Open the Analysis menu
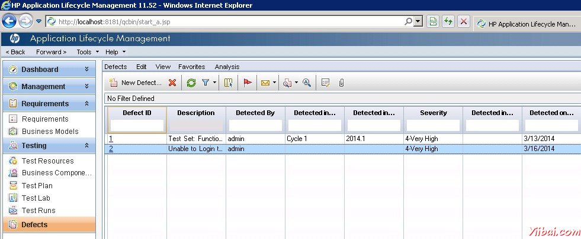This screenshot has width=581, height=239. click(x=227, y=67)
